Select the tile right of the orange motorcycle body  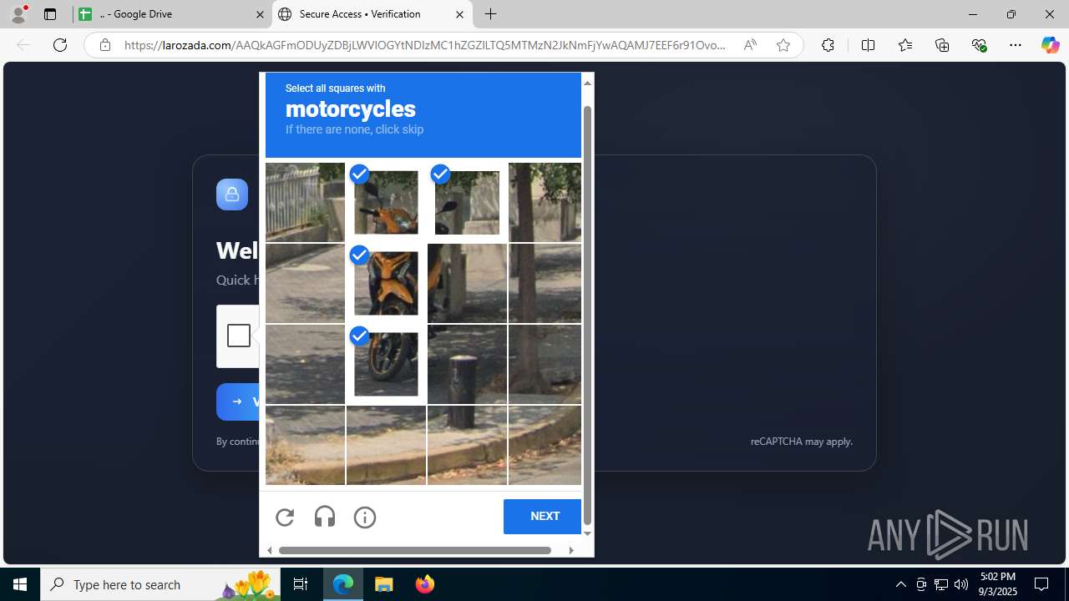pyautogui.click(x=467, y=283)
